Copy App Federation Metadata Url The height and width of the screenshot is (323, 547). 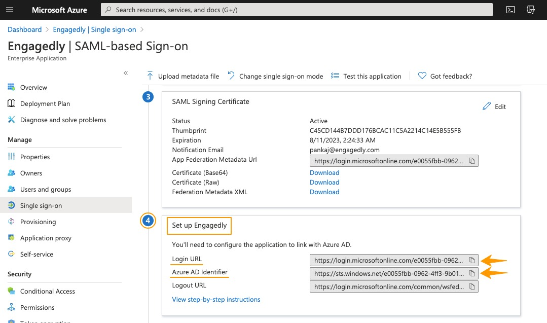pyautogui.click(x=472, y=161)
